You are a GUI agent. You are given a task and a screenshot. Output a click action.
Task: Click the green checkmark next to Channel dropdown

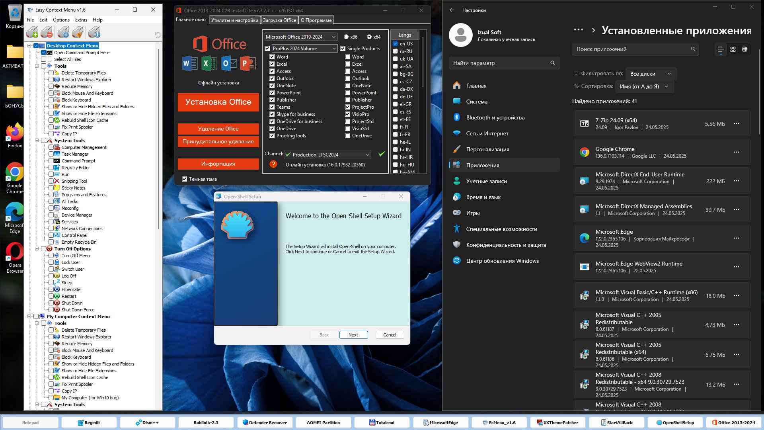coord(382,154)
